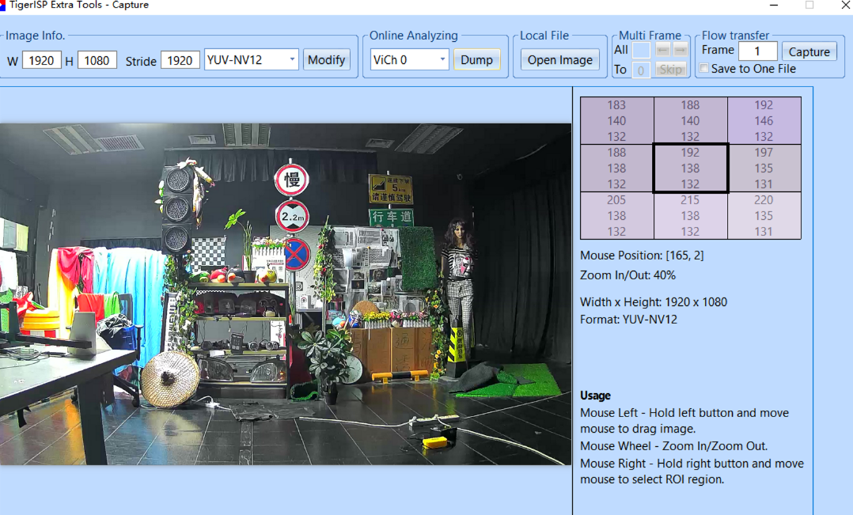Focus the image height H input field

tap(97, 60)
